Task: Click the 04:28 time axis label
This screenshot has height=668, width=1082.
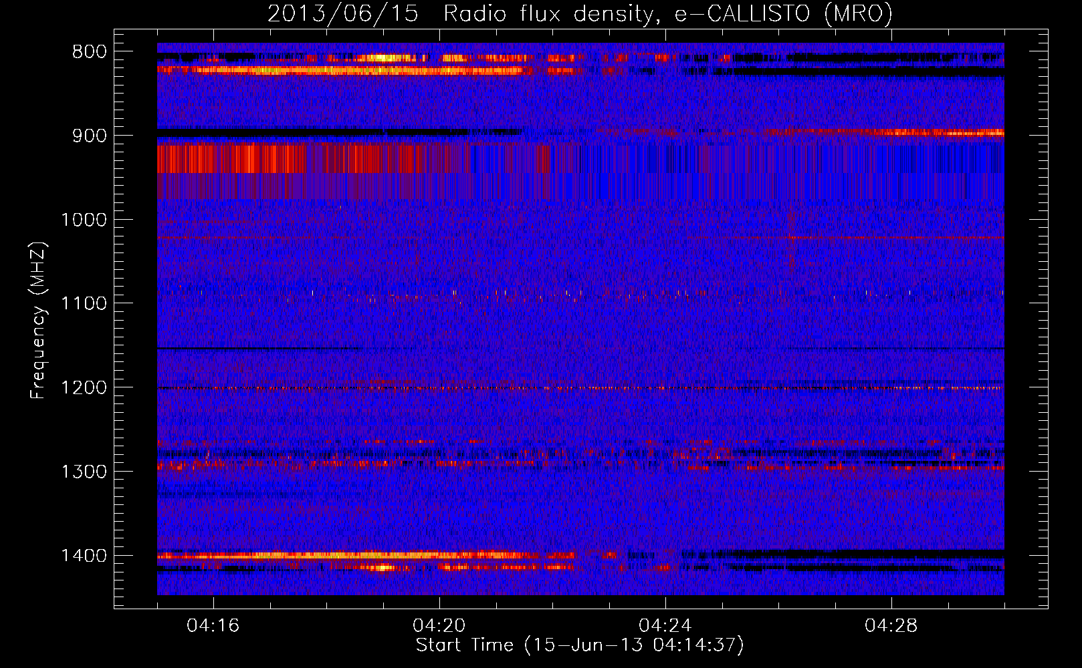Action: tap(891, 626)
